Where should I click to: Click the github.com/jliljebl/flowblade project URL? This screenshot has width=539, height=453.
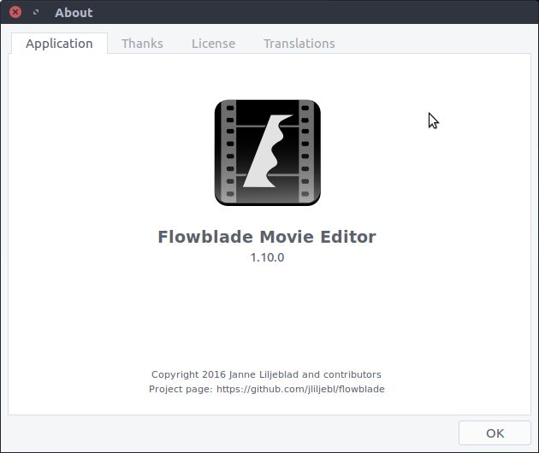(300, 389)
